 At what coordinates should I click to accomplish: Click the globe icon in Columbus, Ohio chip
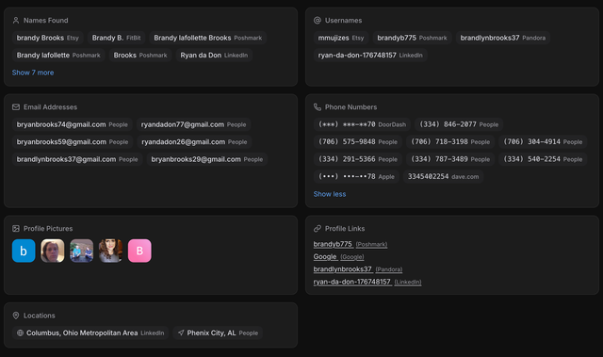21,333
